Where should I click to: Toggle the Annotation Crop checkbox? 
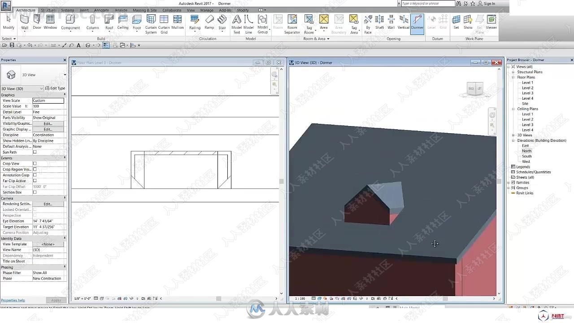pos(35,175)
